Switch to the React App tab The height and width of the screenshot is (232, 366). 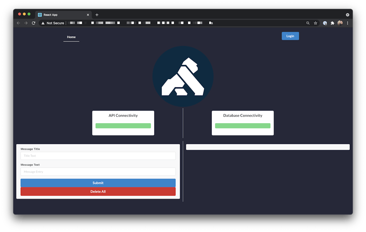[61, 15]
